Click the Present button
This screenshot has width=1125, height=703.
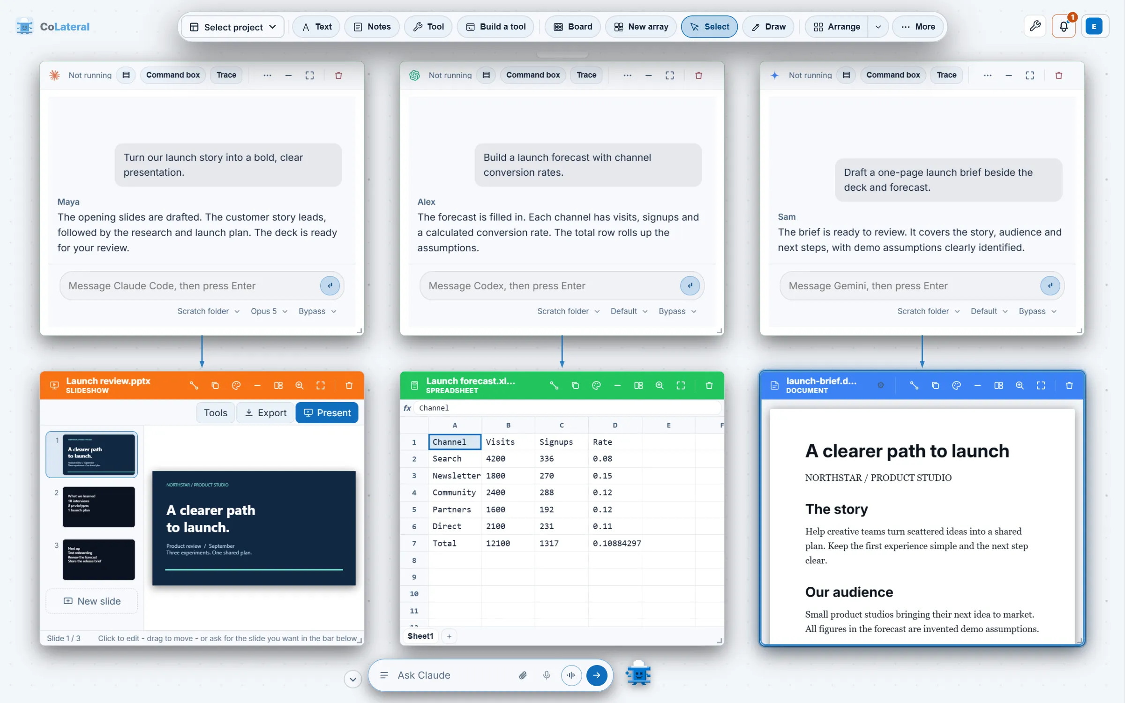[x=327, y=412]
